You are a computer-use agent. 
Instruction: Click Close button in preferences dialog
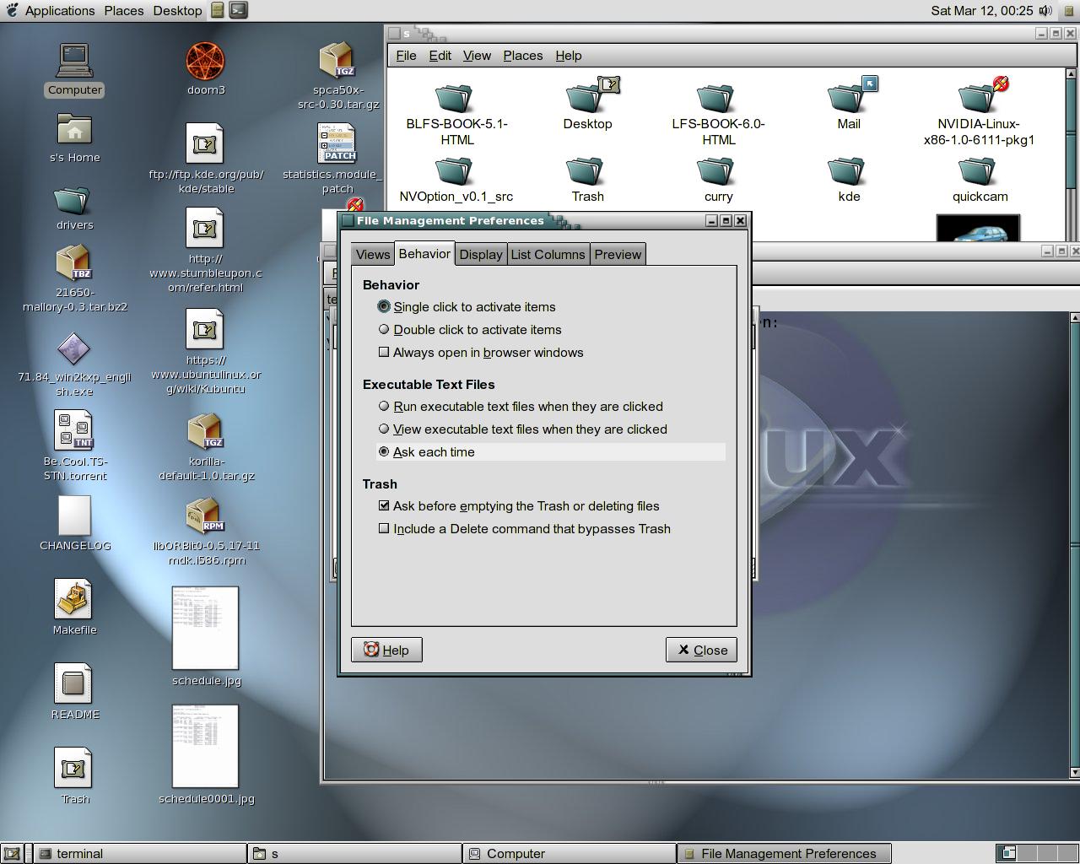pyautogui.click(x=702, y=650)
